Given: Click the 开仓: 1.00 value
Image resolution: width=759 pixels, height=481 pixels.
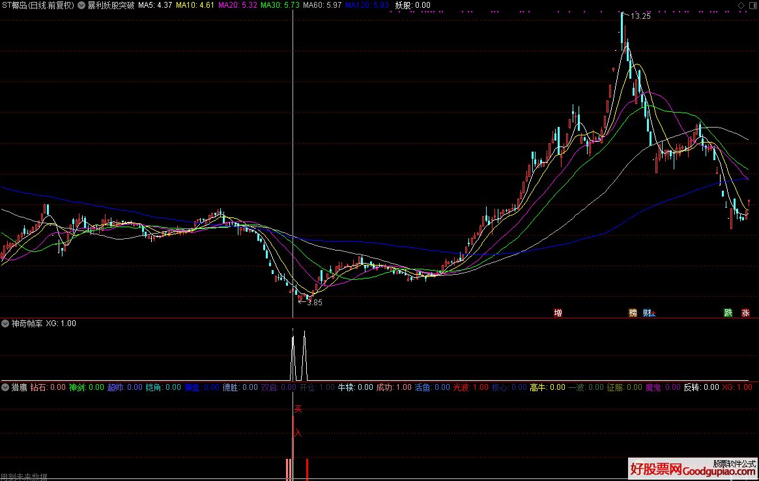Looking at the screenshot, I should 317,387.
